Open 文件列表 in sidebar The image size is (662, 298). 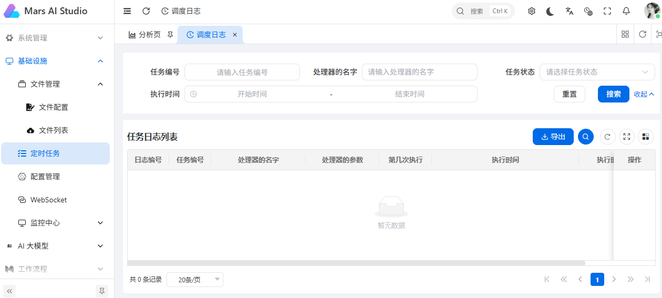click(55, 130)
